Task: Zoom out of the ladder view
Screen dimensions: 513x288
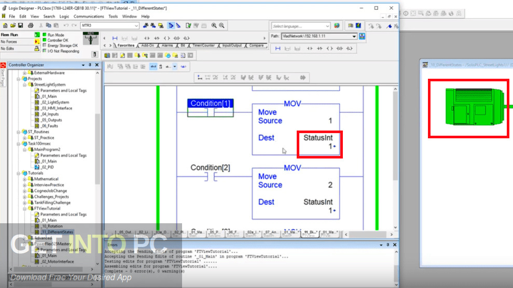Action: [222, 25]
